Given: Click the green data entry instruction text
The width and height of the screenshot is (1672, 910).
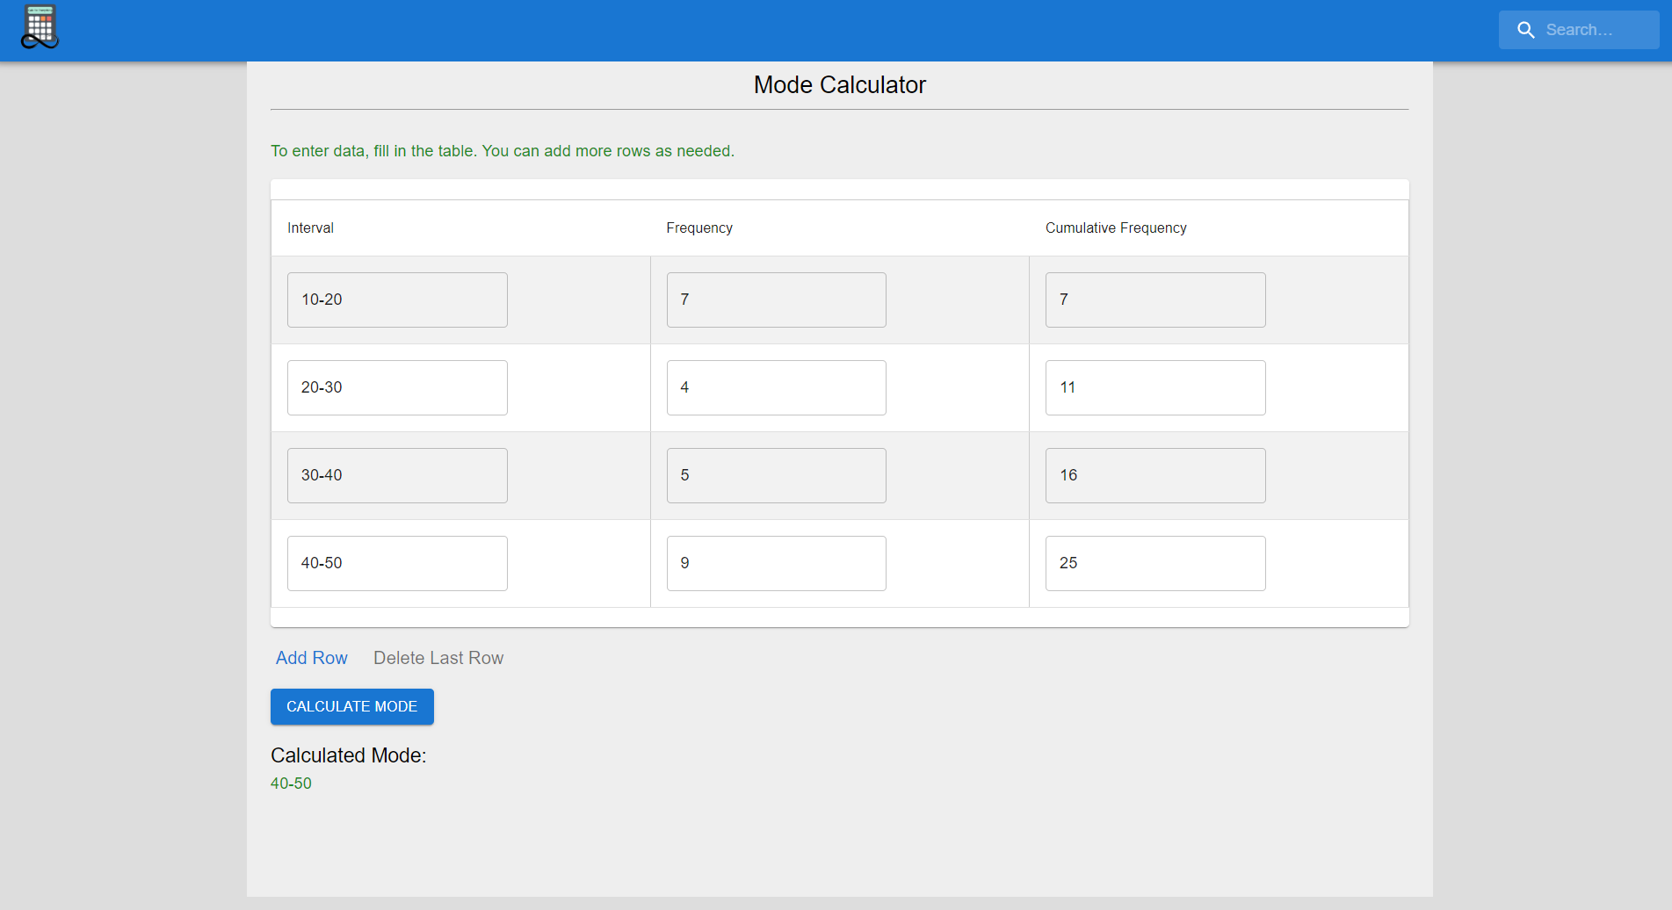Looking at the screenshot, I should tap(503, 151).
